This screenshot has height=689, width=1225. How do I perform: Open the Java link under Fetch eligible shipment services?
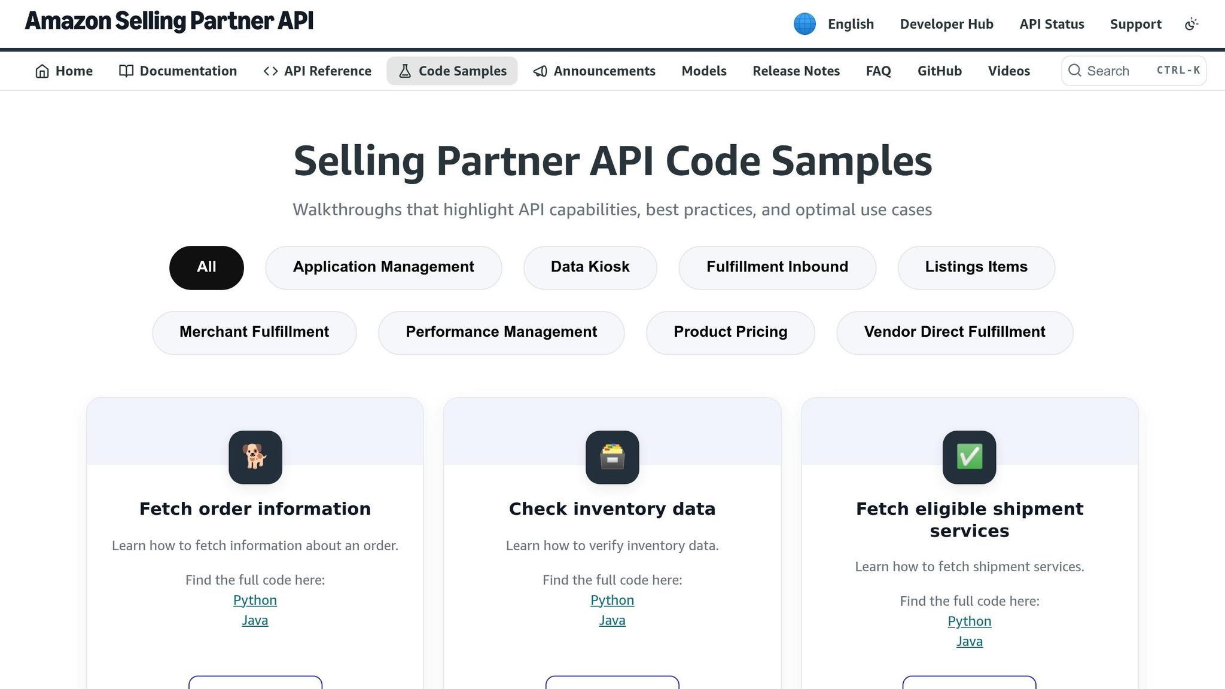pyautogui.click(x=969, y=641)
